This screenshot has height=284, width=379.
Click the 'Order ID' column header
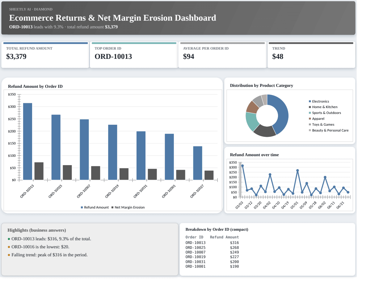pyautogui.click(x=195, y=237)
